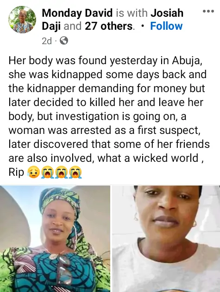Open photo of woman in white shirt
The image size is (220, 292).
coord(166,239)
